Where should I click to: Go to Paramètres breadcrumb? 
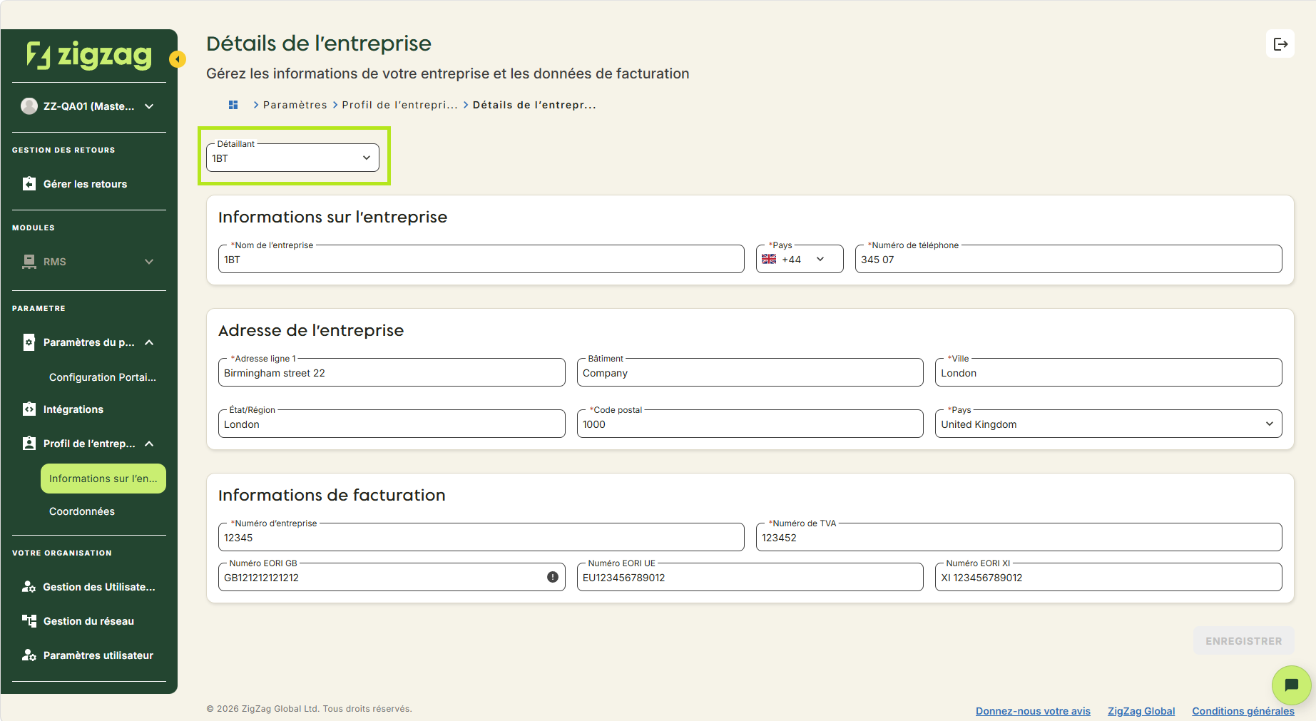point(295,105)
